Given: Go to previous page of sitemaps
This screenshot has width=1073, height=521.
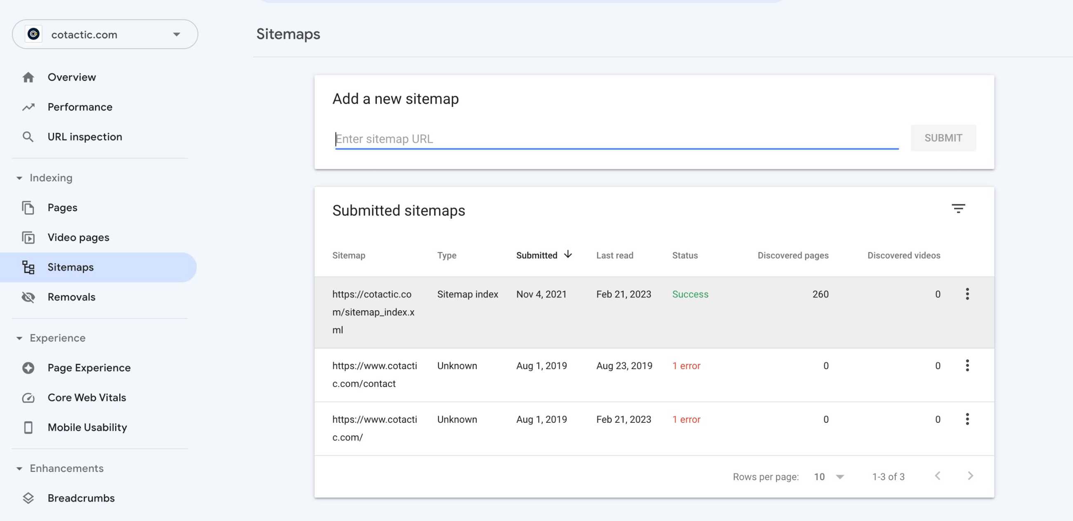Looking at the screenshot, I should click(x=937, y=476).
